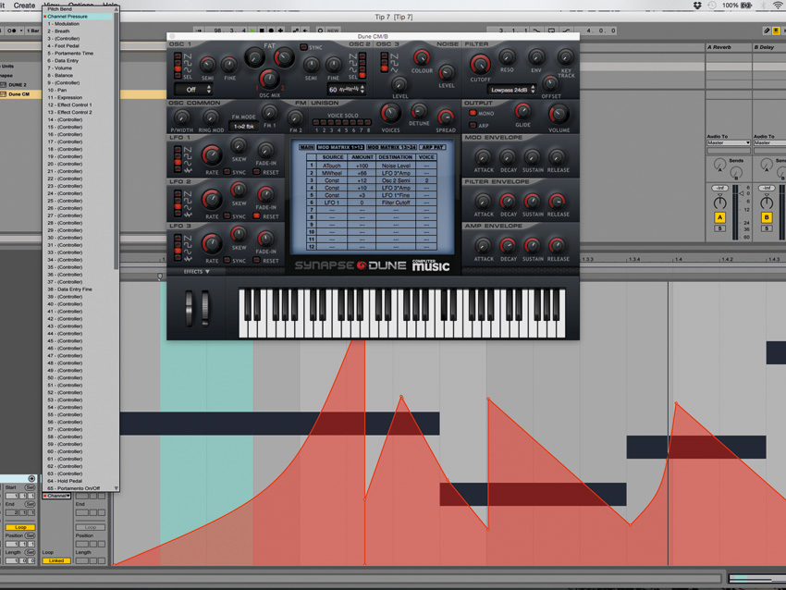Click the output VOLUME knob
The height and width of the screenshot is (590, 786).
click(x=559, y=115)
